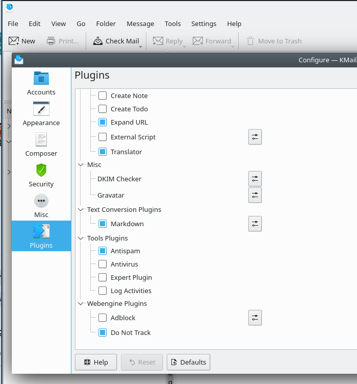357x384 pixels.
Task: Open the Appearance configuration section
Action: pyautogui.click(x=41, y=114)
